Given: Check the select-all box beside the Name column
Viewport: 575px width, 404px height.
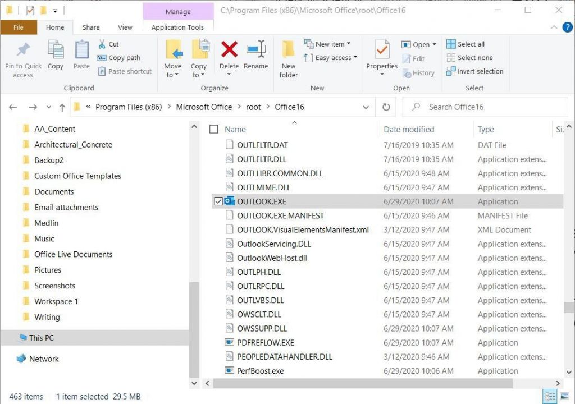Looking at the screenshot, I should [x=213, y=129].
